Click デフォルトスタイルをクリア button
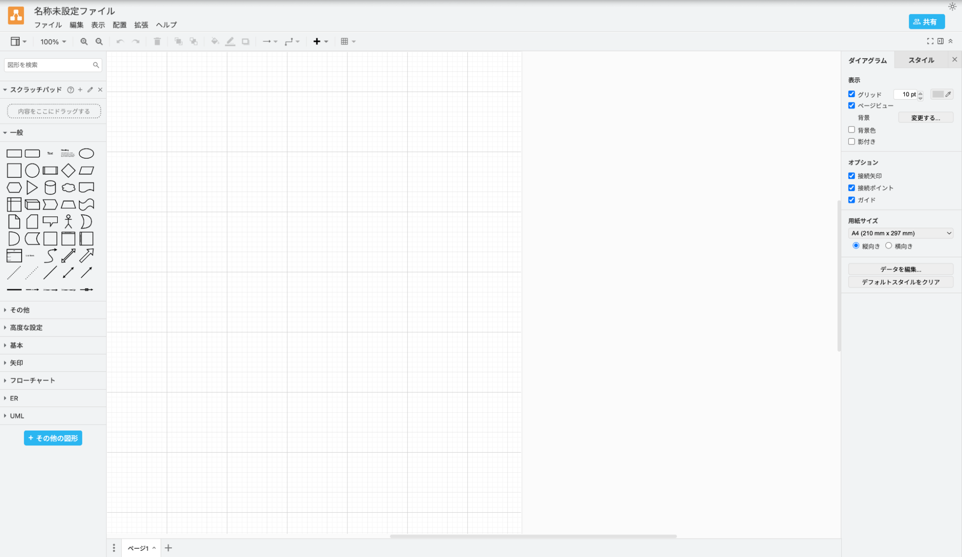Image resolution: width=962 pixels, height=557 pixels. coord(900,282)
